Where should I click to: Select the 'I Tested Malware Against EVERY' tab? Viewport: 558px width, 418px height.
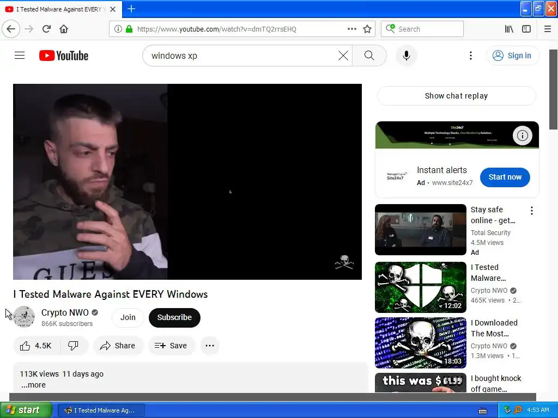pos(61,9)
